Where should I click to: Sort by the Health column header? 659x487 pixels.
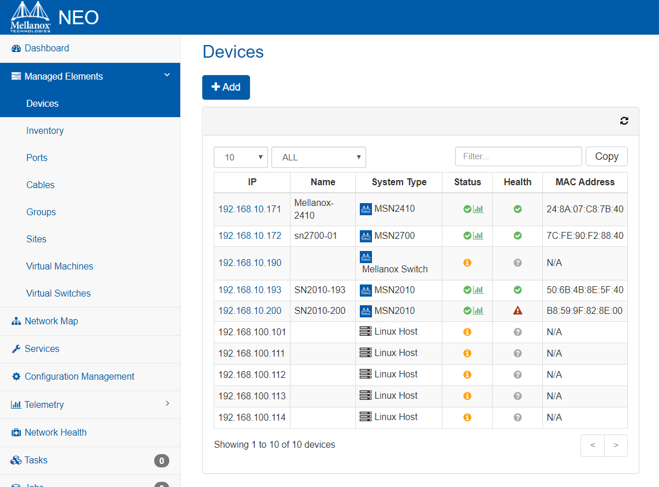517,182
